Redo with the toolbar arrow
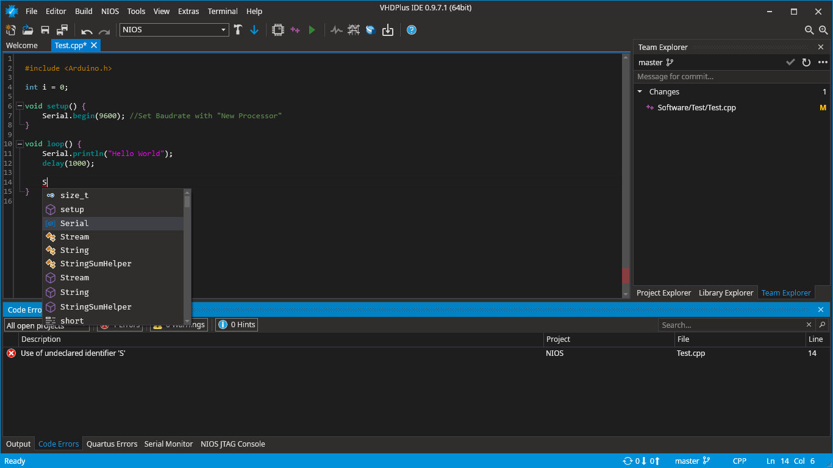833x468 pixels. [104, 30]
